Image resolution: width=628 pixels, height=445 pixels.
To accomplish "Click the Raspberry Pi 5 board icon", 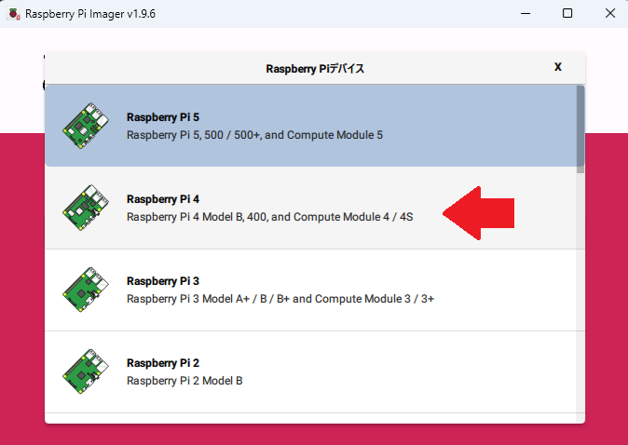I will coord(84,126).
